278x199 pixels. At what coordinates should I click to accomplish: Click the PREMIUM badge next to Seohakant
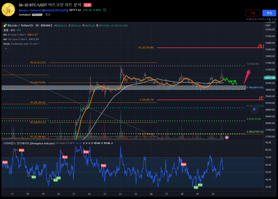(37, 14)
